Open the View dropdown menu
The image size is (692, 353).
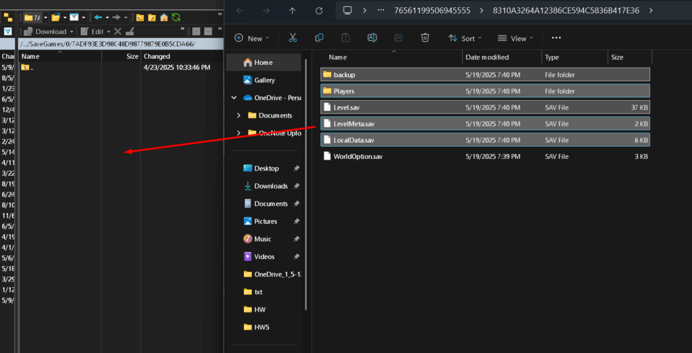(516, 39)
